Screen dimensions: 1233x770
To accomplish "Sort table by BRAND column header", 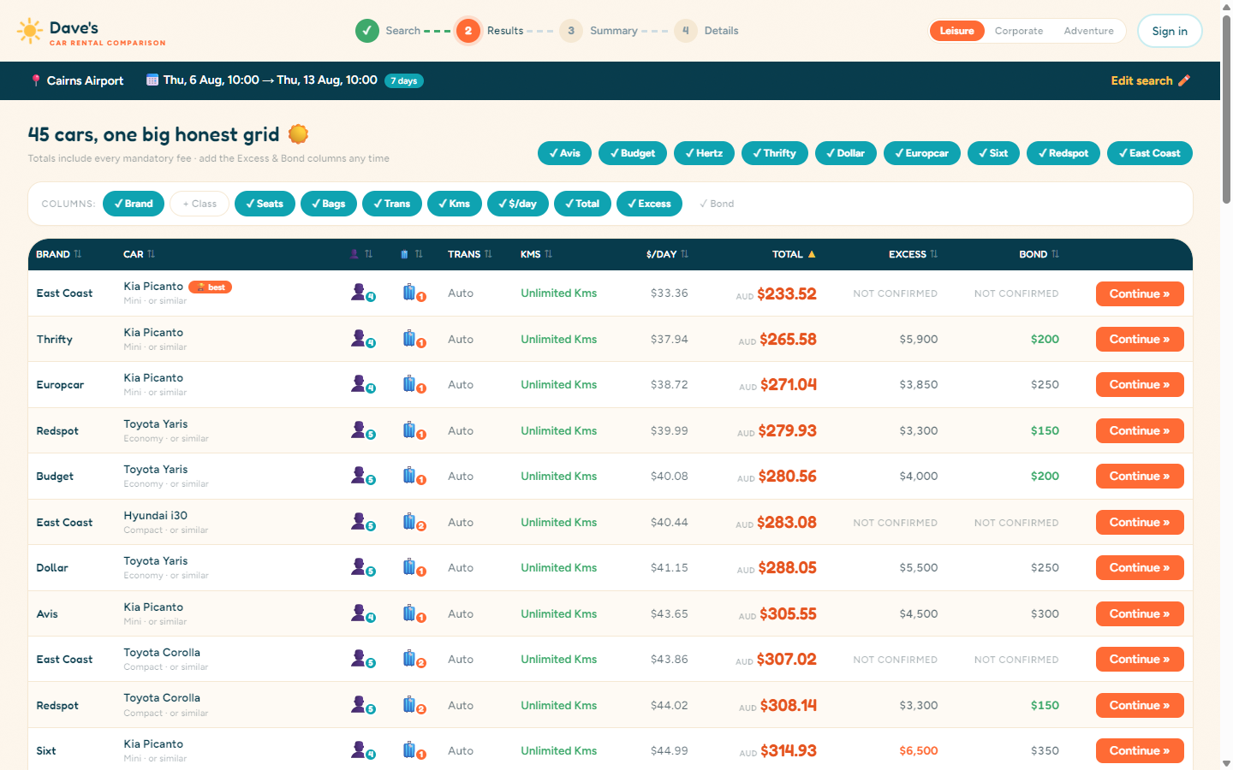I will 58,254.
